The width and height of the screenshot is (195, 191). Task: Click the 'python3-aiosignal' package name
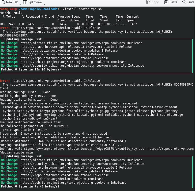click(x=124, y=107)
